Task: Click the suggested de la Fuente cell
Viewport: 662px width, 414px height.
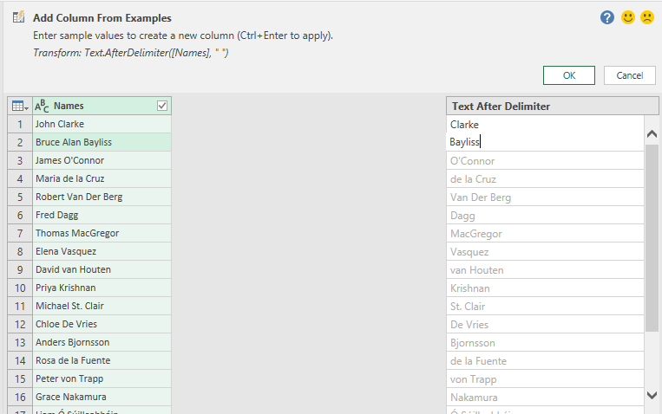Action: pos(545,361)
